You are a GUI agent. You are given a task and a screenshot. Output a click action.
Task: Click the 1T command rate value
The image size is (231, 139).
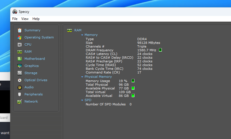[139, 72]
